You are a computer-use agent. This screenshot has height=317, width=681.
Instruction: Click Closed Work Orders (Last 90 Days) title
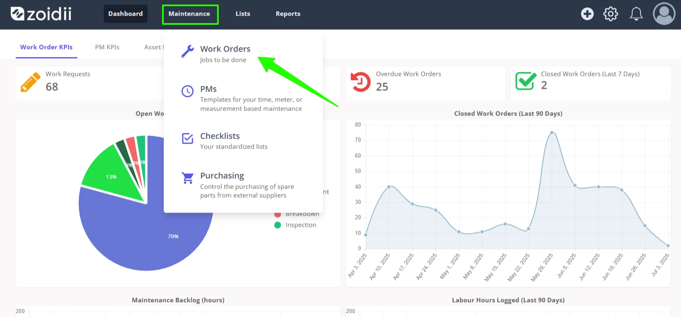(508, 114)
